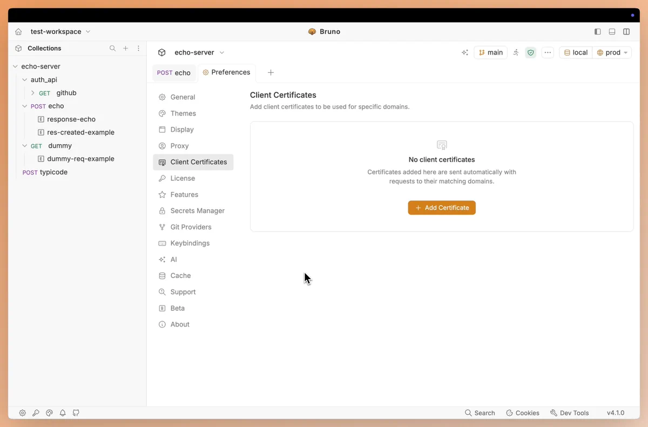
Task: Open the three-dots overflow menu in toolbar
Action: [x=548, y=52]
